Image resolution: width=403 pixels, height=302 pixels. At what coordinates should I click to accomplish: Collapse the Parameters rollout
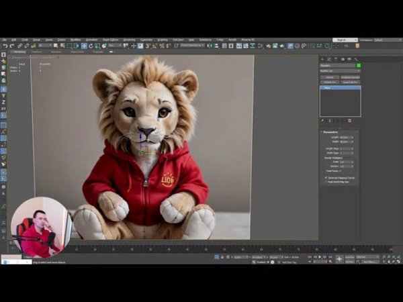point(330,132)
